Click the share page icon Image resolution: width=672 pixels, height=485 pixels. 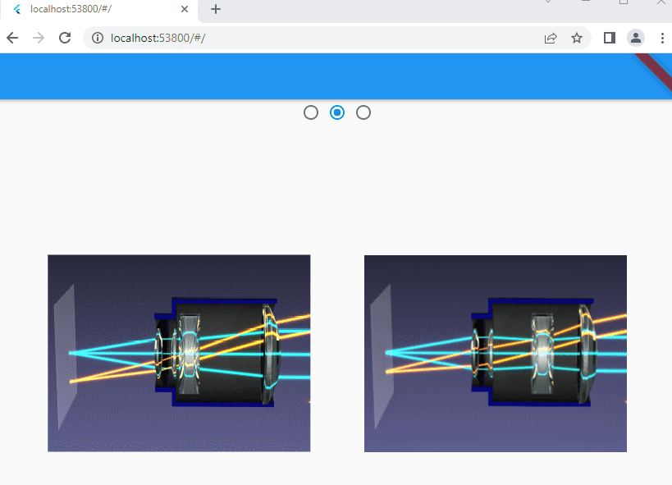click(x=550, y=38)
